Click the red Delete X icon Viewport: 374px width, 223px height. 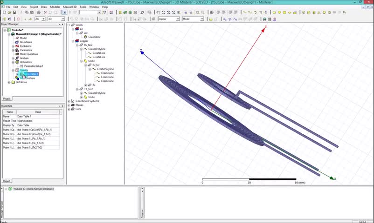click(45, 13)
